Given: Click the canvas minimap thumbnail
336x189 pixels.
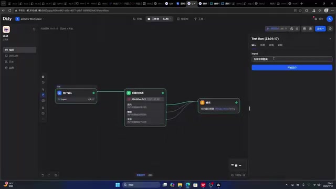Looking at the screenshot, I should pyautogui.click(x=238, y=165).
